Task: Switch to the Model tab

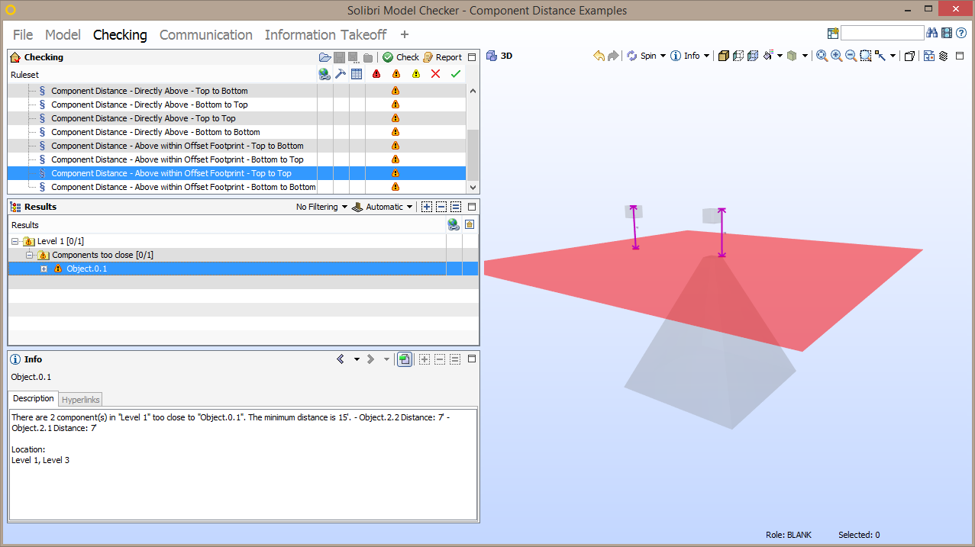Action: coord(63,35)
